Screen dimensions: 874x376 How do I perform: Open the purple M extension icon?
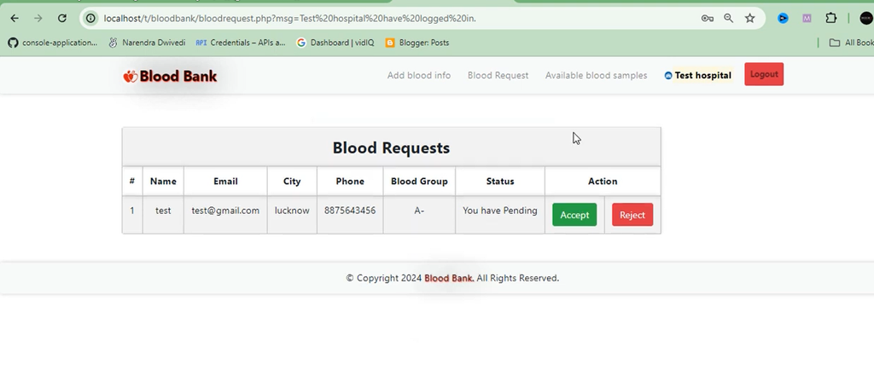pos(807,19)
